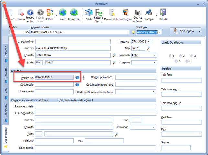Switch to the Dati principali tab
208x155 pixels.
(x=5, y=137)
